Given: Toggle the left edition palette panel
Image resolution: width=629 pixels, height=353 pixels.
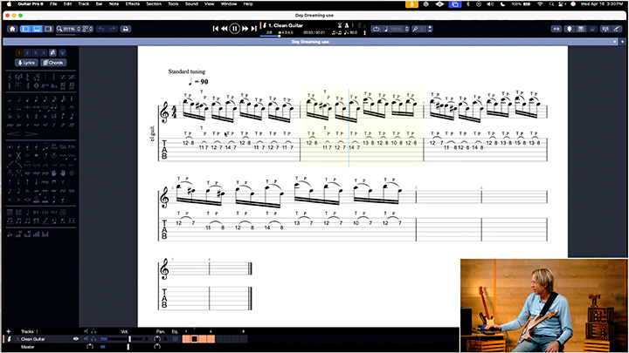Looking at the screenshot, I should (x=25, y=29).
